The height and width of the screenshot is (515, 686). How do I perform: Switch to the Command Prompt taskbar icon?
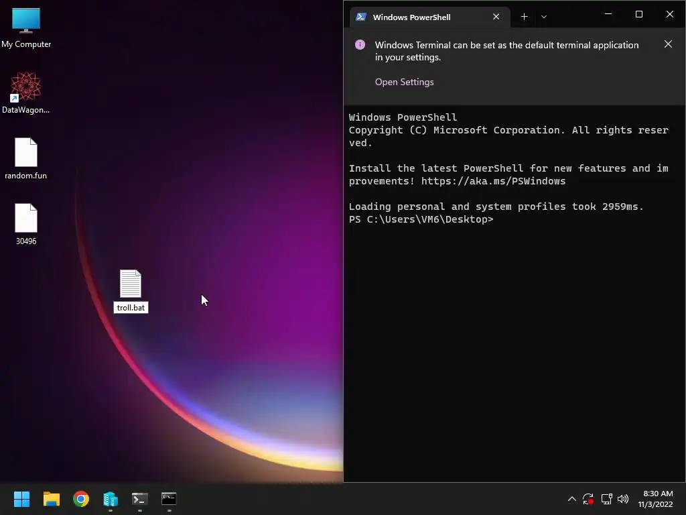coord(169,499)
